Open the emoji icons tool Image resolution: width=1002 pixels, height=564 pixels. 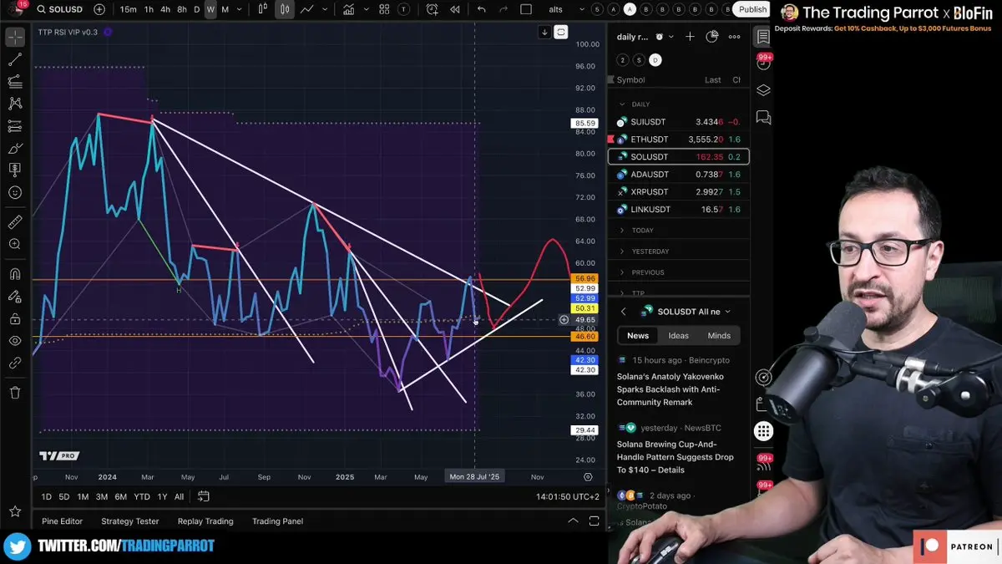(15, 192)
